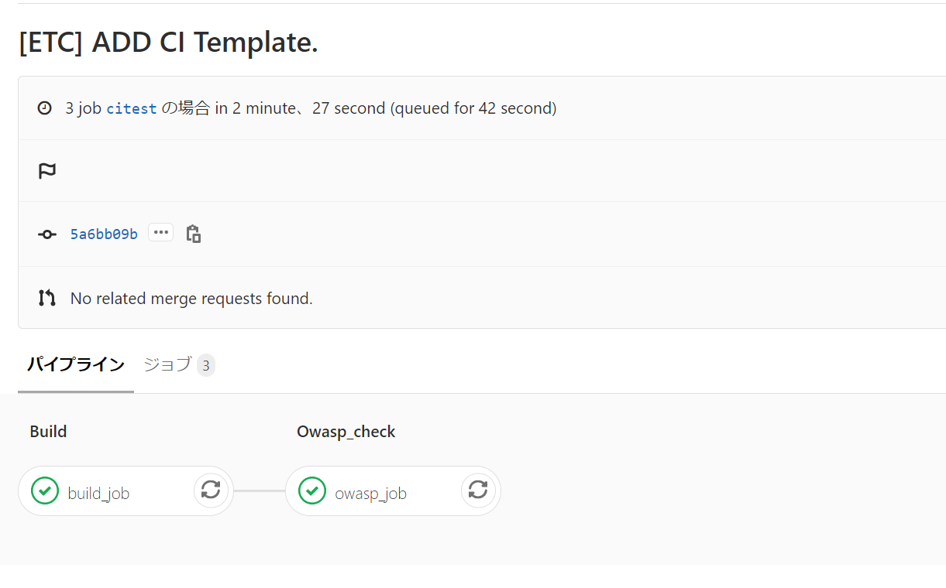Screen dimensions: 946x588
Task: Open the owasp_job job name
Action: pos(370,493)
